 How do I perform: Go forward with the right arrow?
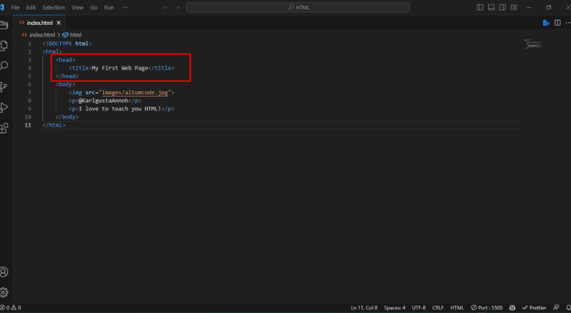tap(177, 7)
